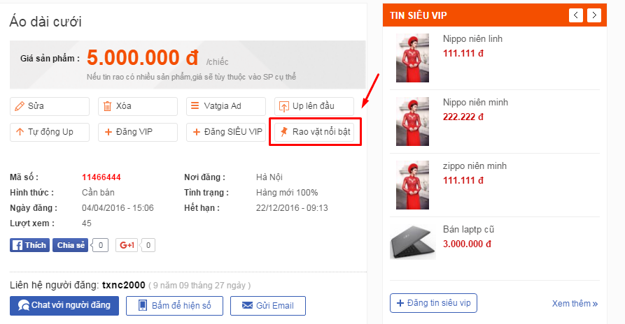625x324 pixels.
Task: Click the Facebook Chia sẻ button
Action: 70,245
